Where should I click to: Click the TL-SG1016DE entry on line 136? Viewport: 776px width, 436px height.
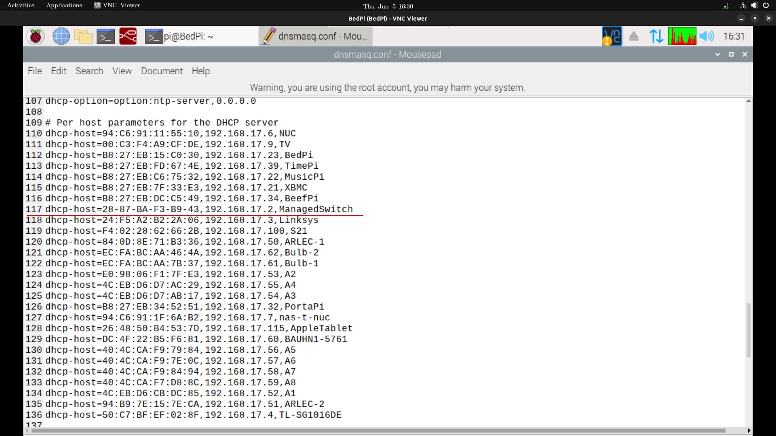[x=193, y=415]
